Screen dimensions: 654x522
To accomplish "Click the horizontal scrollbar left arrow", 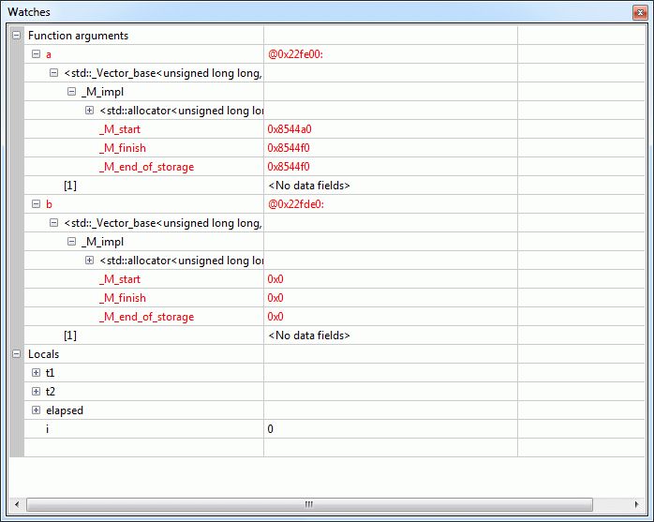I will (18, 504).
